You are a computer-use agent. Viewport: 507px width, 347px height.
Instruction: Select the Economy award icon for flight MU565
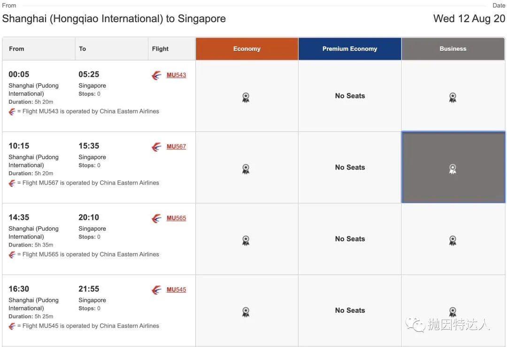coord(246,240)
